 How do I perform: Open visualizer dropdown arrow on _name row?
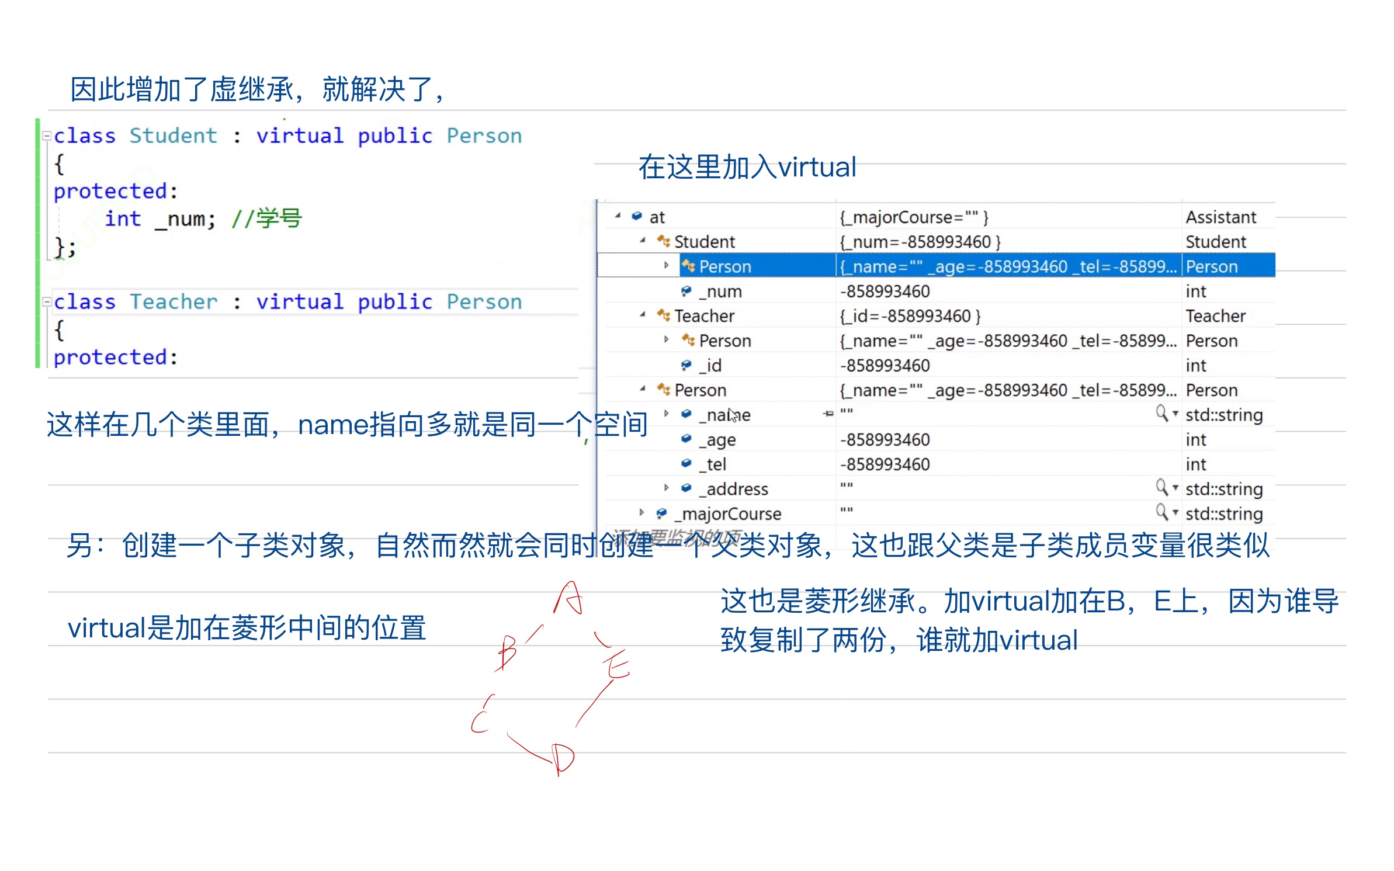[x=1175, y=413]
